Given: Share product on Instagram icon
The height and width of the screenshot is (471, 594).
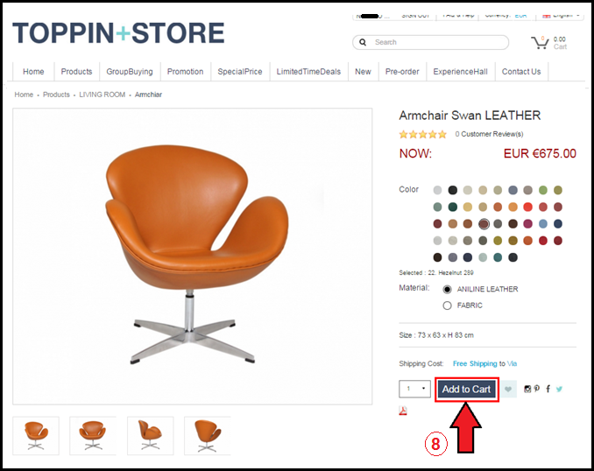Looking at the screenshot, I should tap(527, 389).
